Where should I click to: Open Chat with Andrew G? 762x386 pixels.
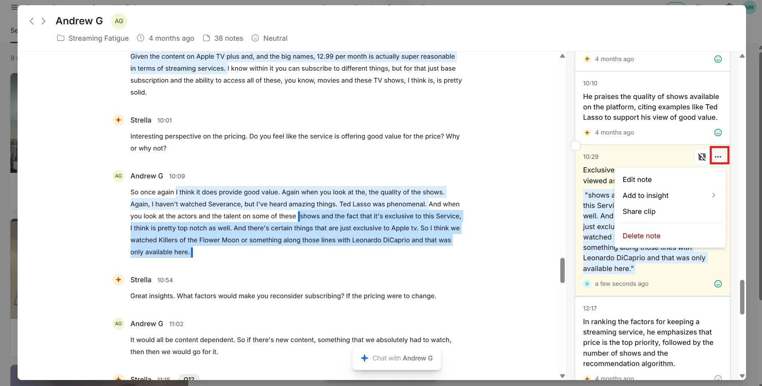point(397,358)
